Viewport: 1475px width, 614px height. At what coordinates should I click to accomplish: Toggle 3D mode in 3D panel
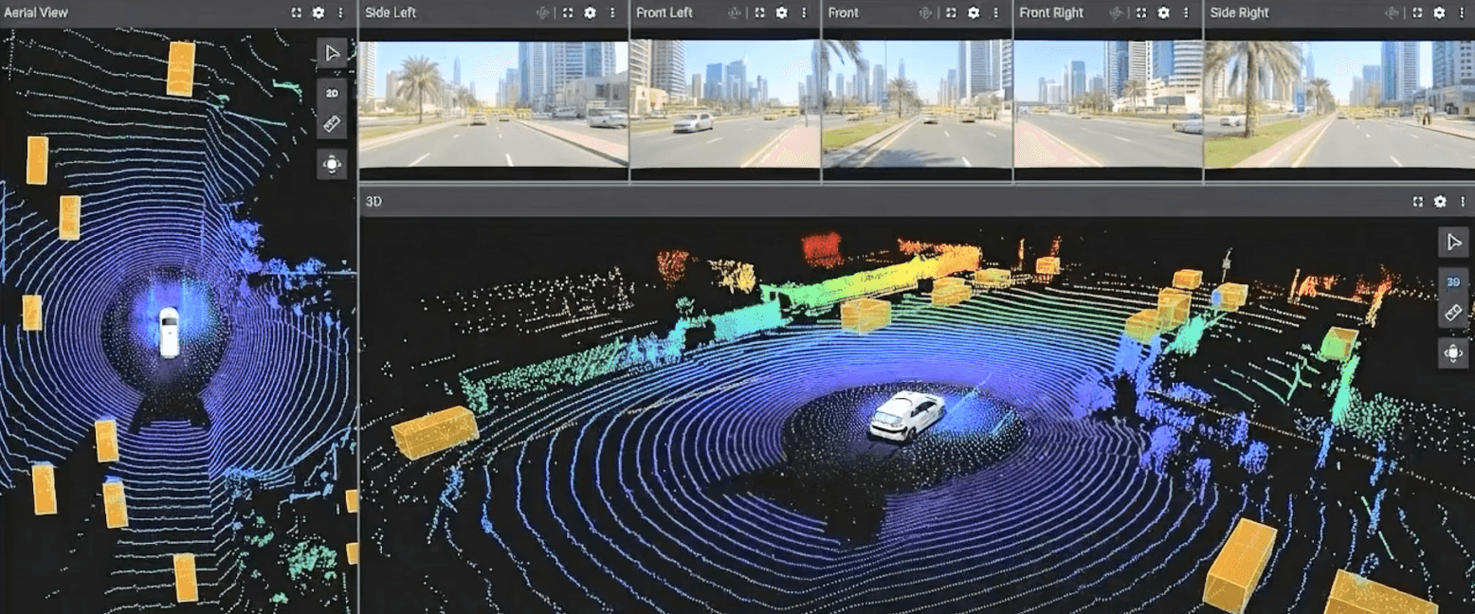[x=1453, y=281]
